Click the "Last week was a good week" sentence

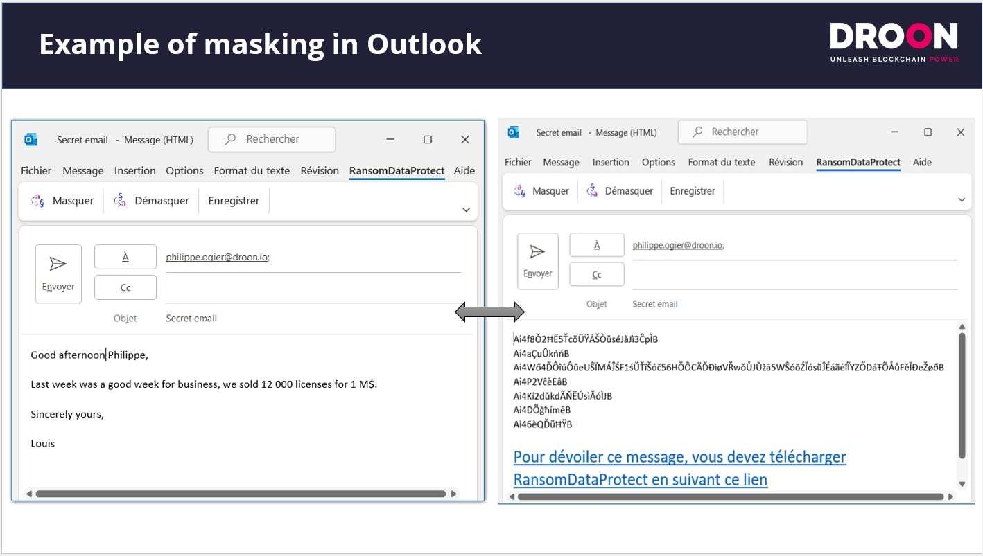(204, 384)
